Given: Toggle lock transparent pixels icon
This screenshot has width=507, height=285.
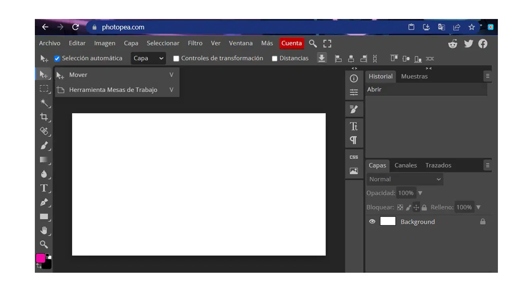Looking at the screenshot, I should (x=400, y=207).
